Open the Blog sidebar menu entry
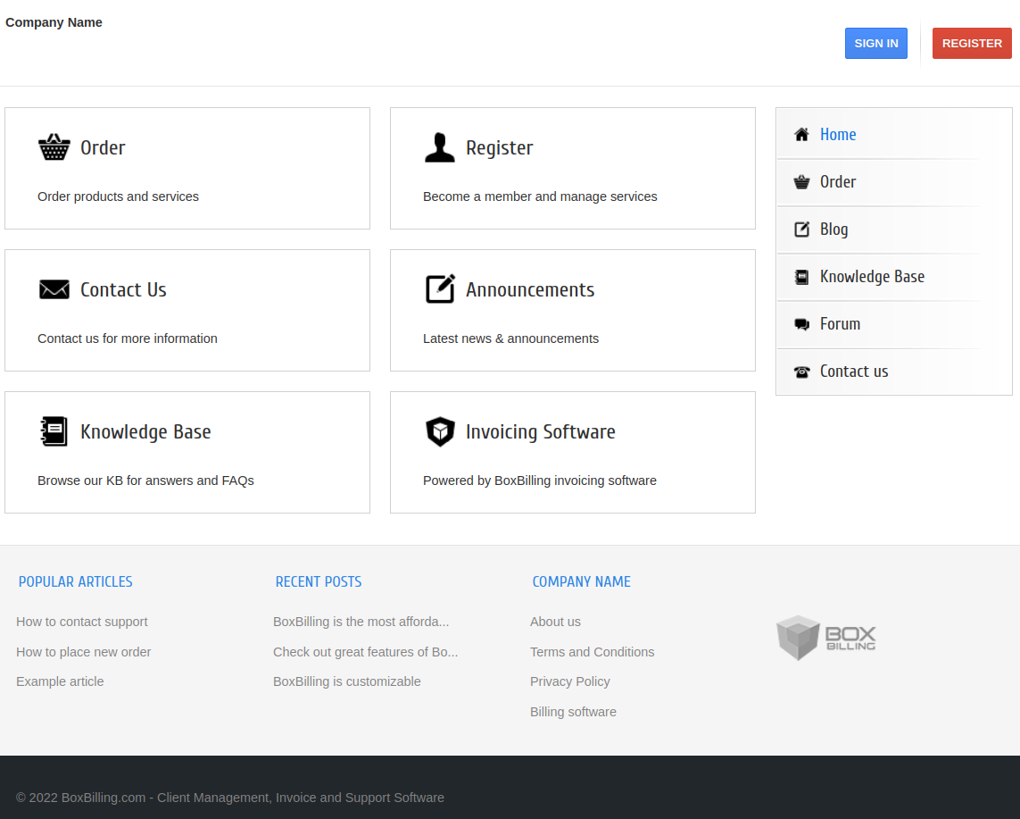This screenshot has width=1020, height=819. pos(833,229)
